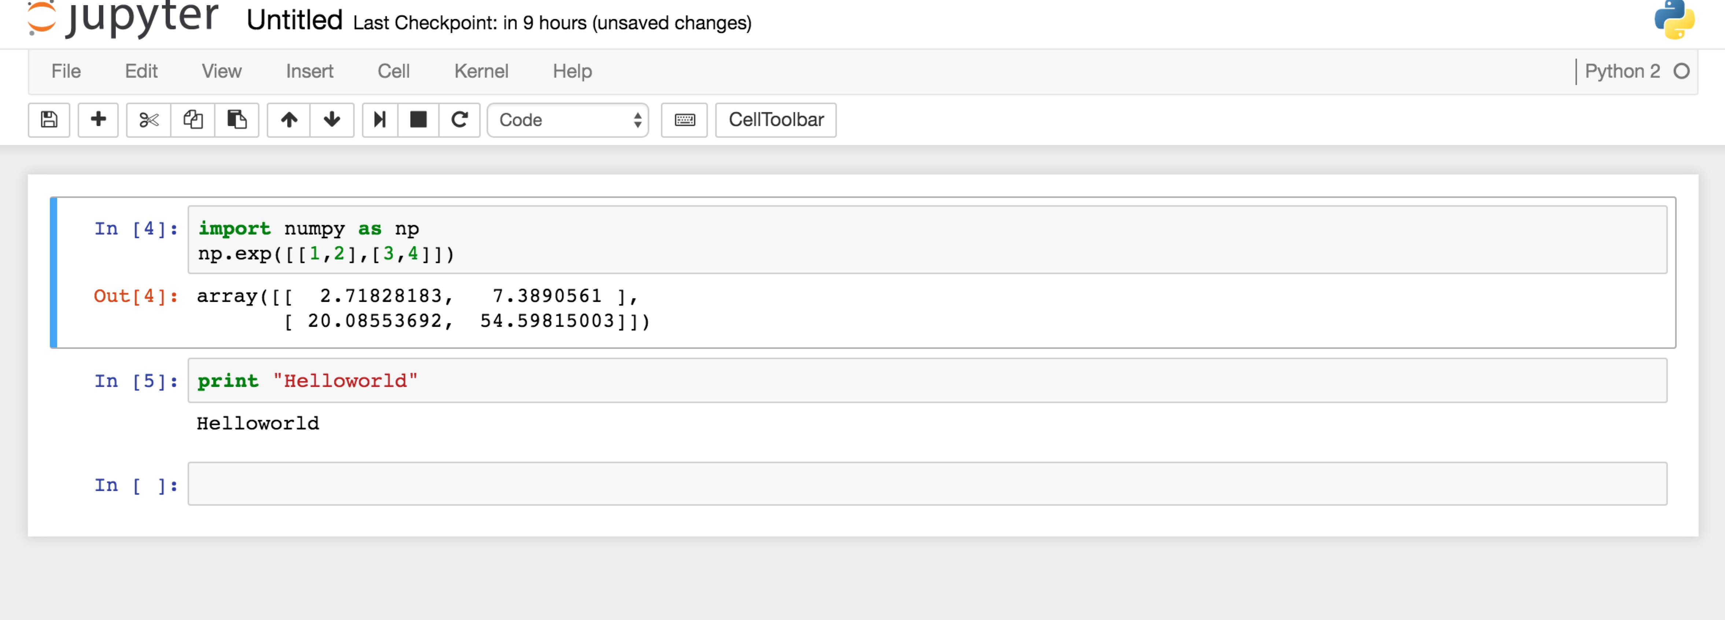The image size is (1725, 620).
Task: Restart kernel with the circular arrow icon
Action: coord(459,120)
